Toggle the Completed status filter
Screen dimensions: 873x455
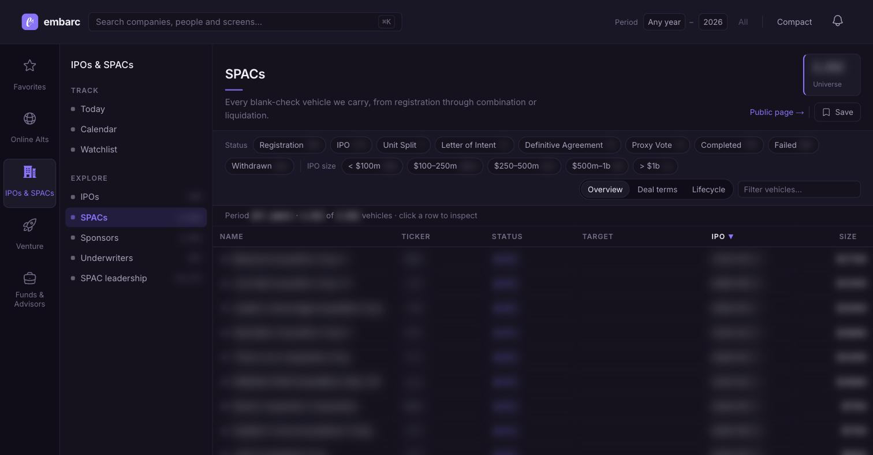[729, 145]
